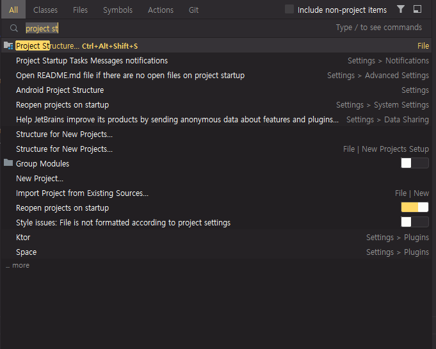
Task: Click the search magnifier icon
Action: point(14,28)
